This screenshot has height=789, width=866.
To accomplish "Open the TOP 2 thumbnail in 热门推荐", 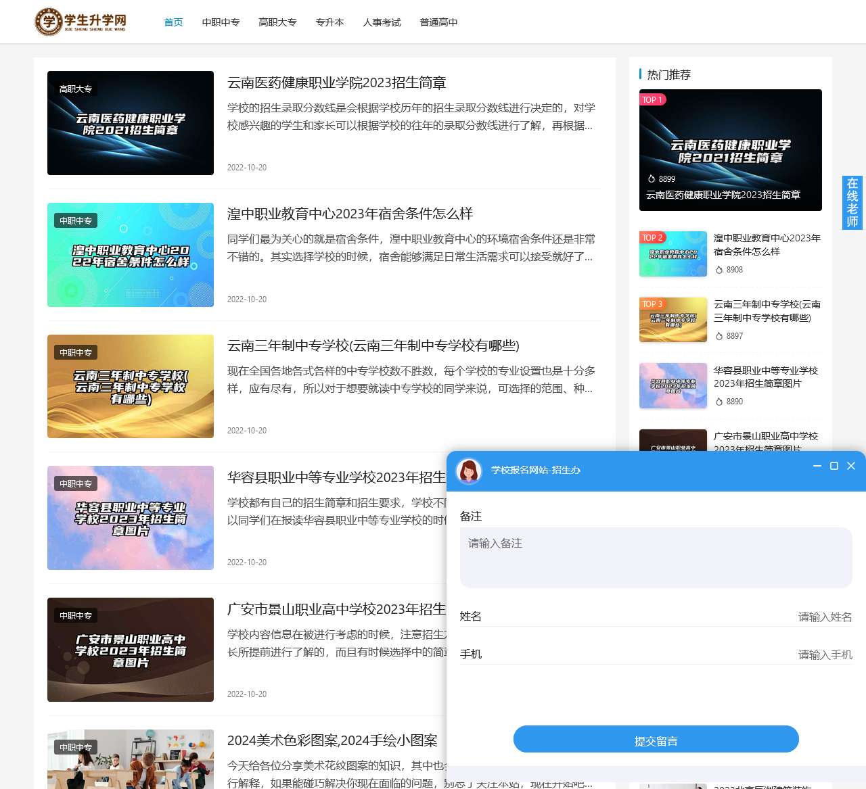I will click(x=673, y=254).
